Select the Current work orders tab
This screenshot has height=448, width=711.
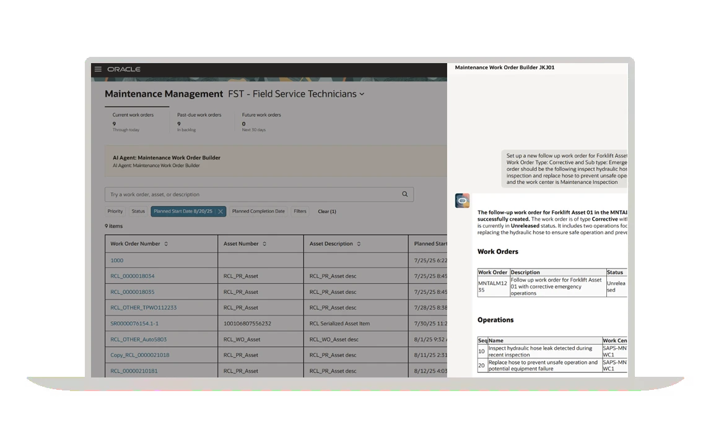[x=133, y=121]
